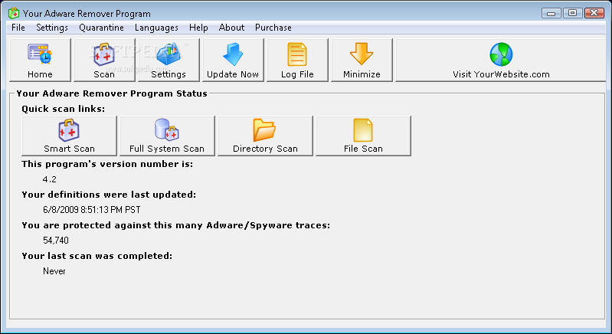This screenshot has height=334, width=612.
Task: Click 'Your last scan was completed:' label
Action: tap(97, 256)
